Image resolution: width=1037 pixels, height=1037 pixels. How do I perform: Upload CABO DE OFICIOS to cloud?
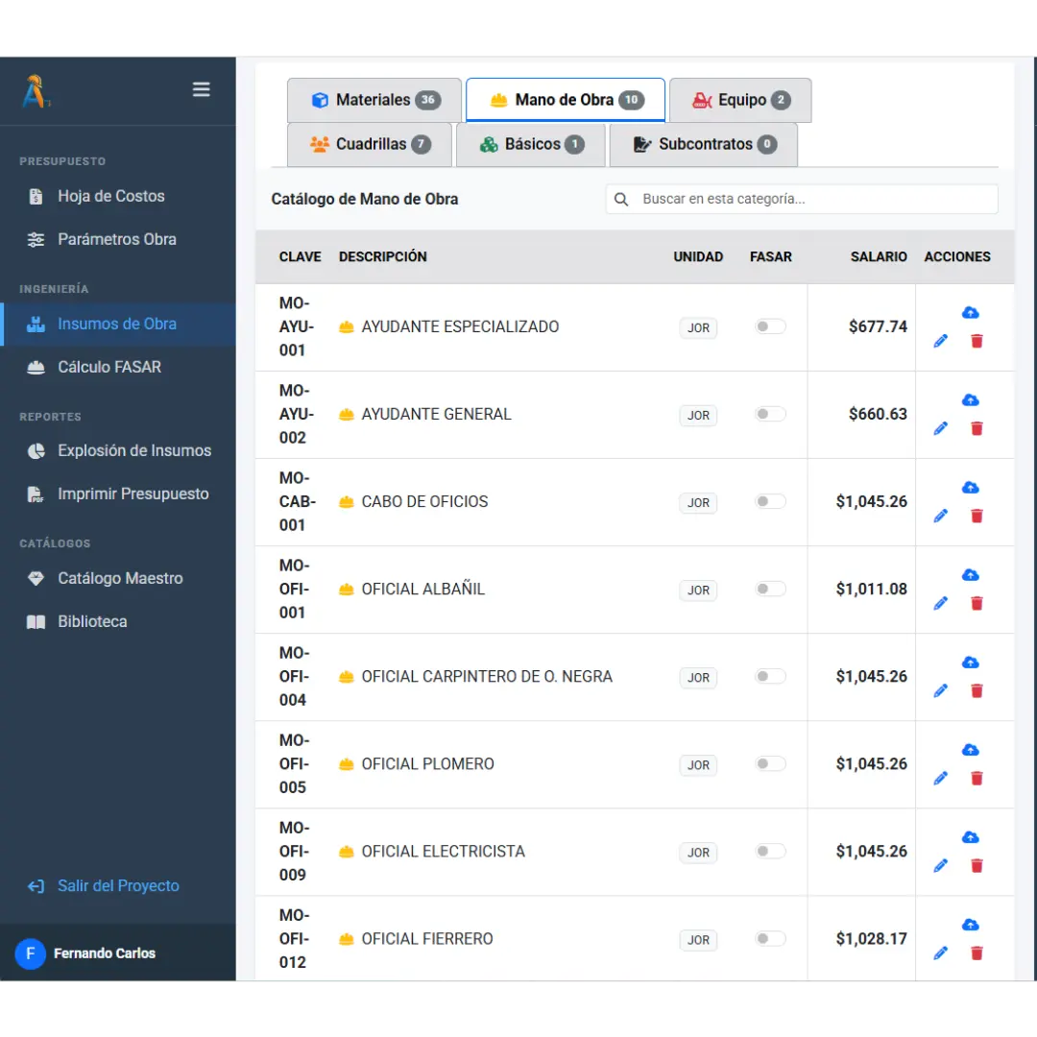pos(970,488)
